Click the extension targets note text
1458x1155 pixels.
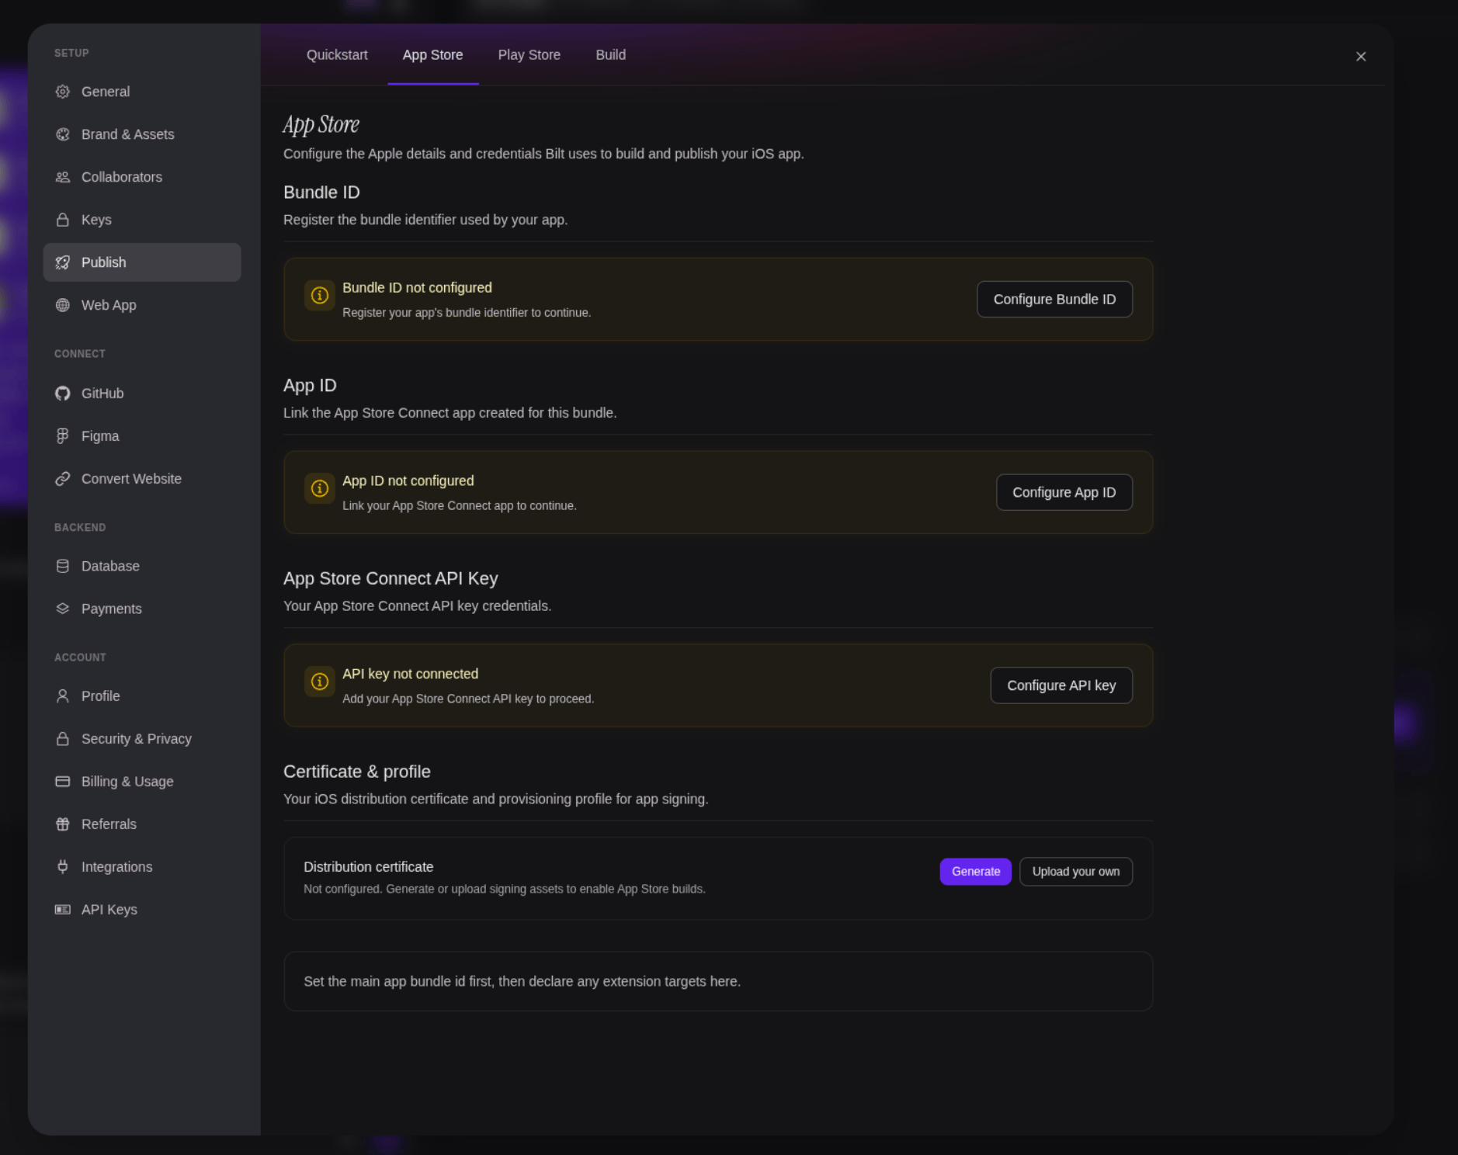(522, 982)
